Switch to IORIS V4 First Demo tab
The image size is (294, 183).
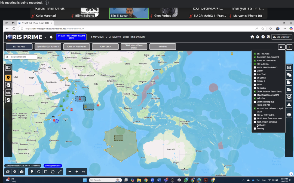coord(76,47)
